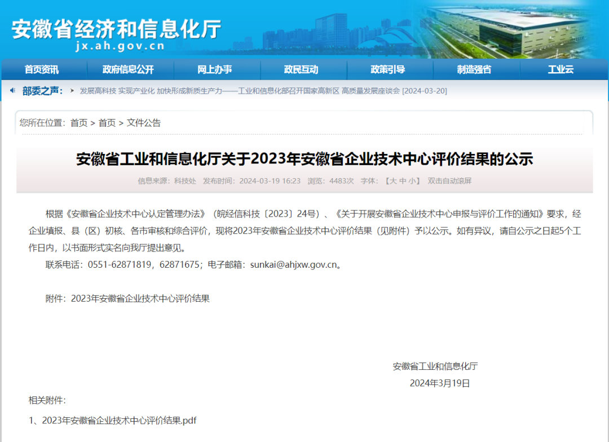Screen dimensions: 609x442
Task: Click 首页 in the breadcrumb path
Action: (78, 123)
